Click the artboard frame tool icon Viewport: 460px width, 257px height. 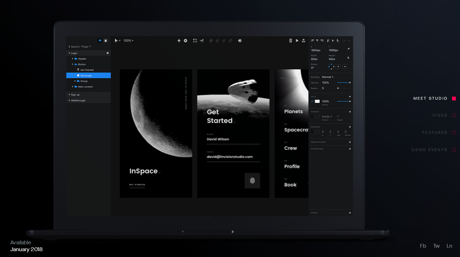195,41
